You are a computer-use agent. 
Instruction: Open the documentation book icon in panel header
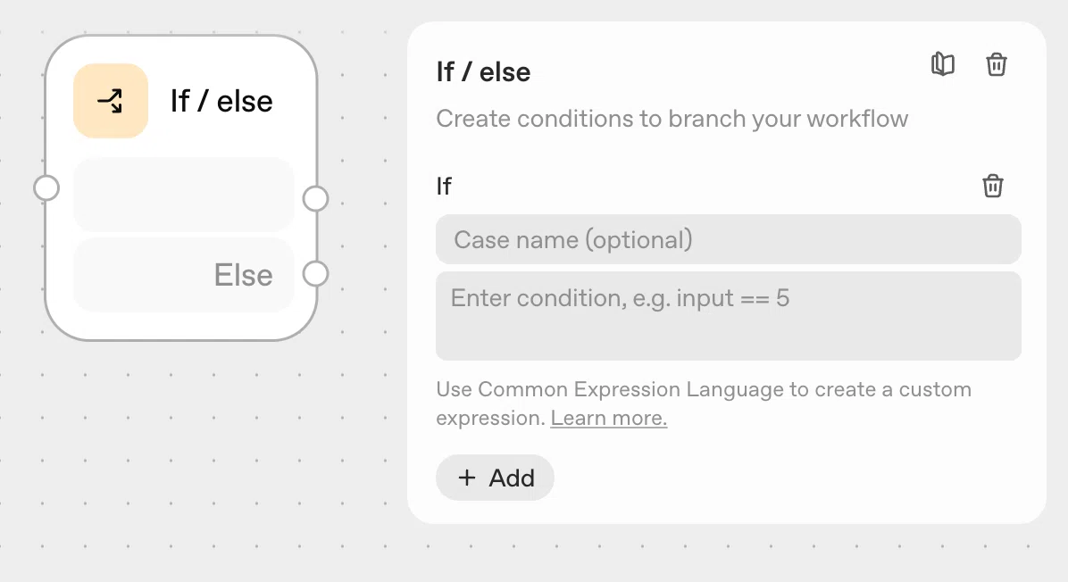click(943, 64)
